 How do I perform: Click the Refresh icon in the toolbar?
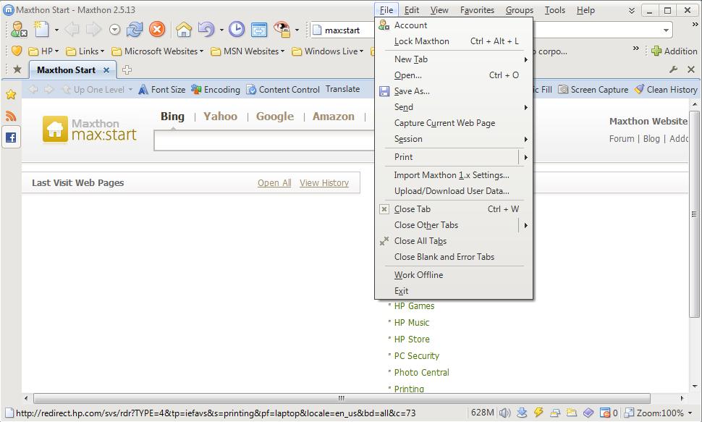coord(135,30)
